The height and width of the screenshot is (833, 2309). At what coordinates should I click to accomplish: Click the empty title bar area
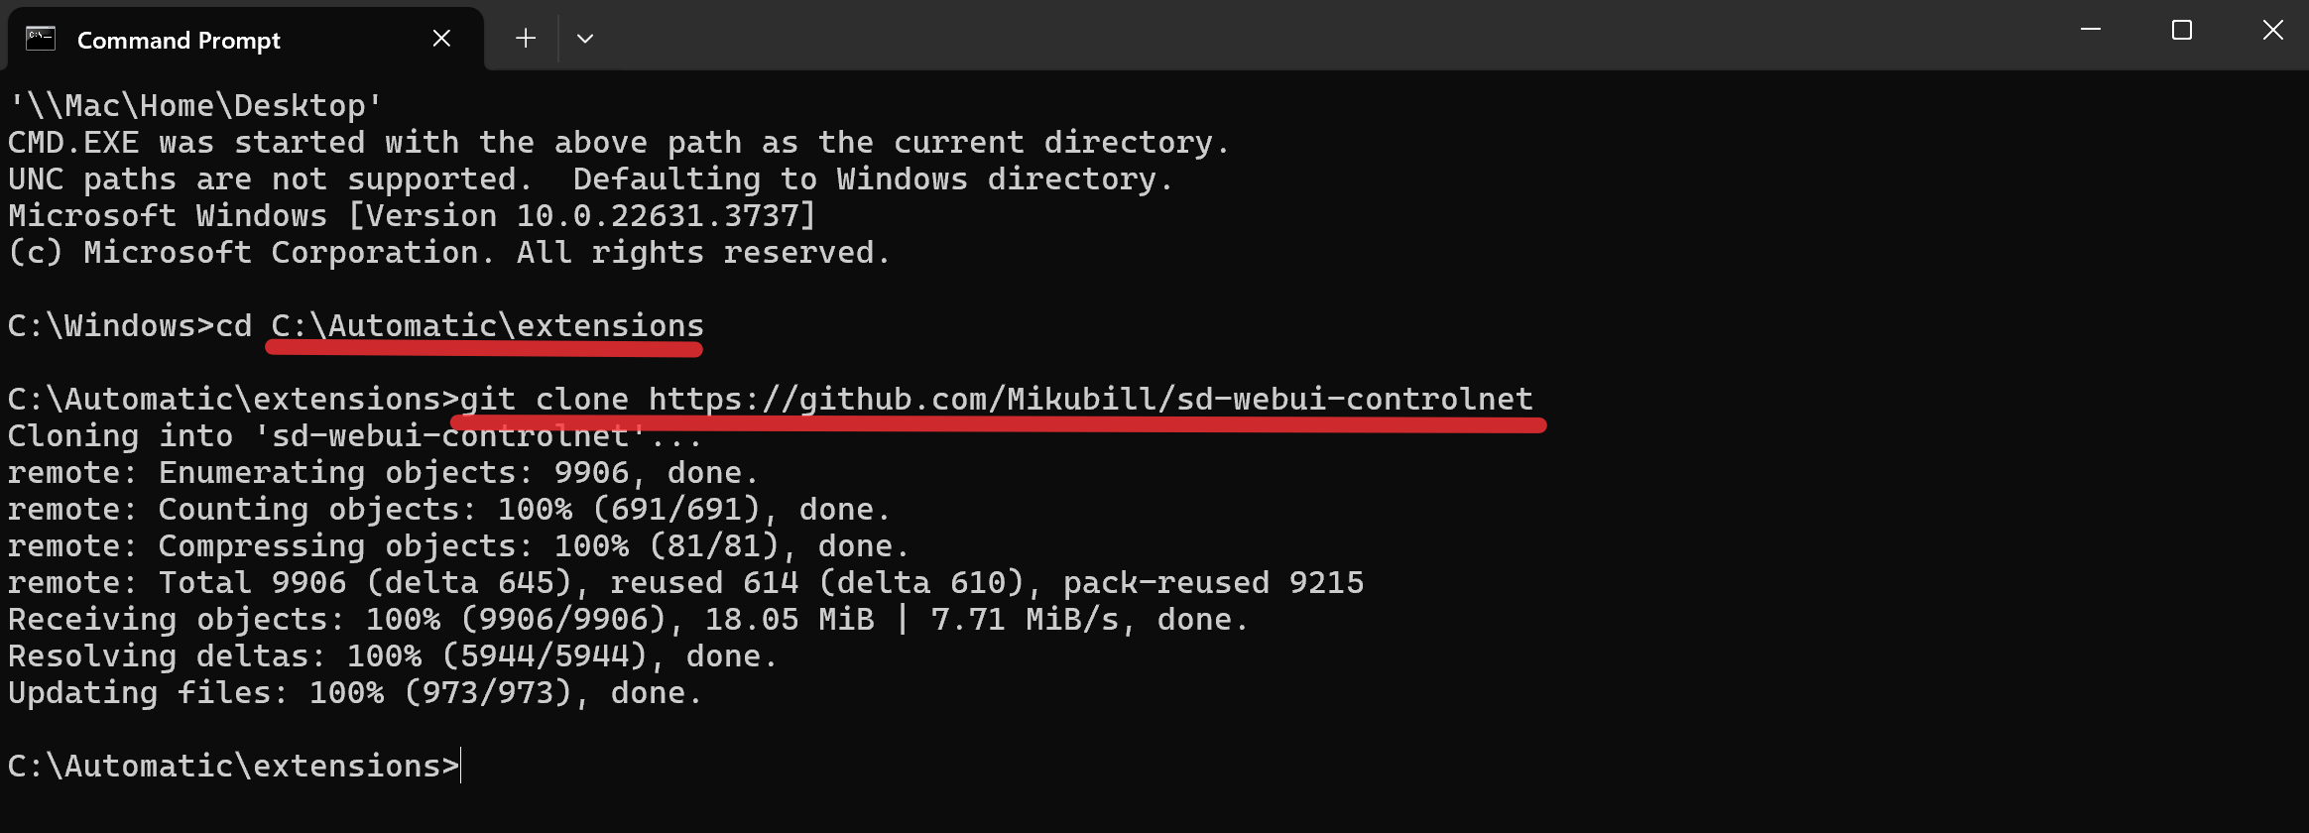pyautogui.click(x=1289, y=36)
